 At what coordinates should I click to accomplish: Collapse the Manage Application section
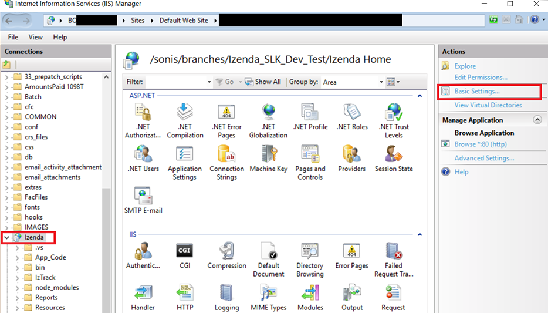537,120
